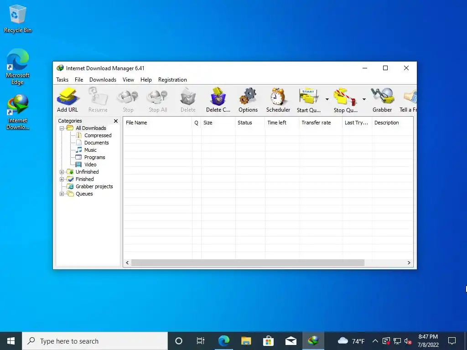Expand the Finished tree node
Screen dimensions: 467x350
[62, 179]
